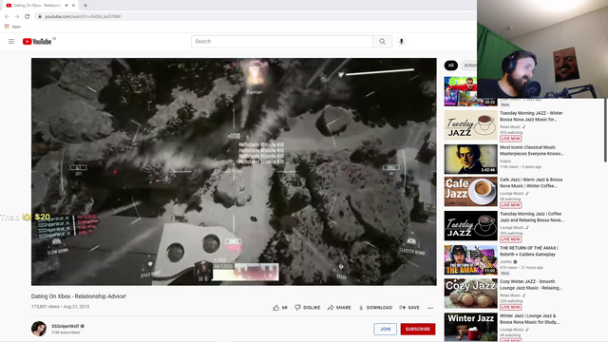Go to YouTube home via logo
Screen dimensions: 608x342
point(37,42)
